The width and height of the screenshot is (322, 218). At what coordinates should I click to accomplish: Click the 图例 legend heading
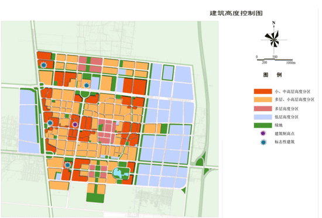pos(272,75)
